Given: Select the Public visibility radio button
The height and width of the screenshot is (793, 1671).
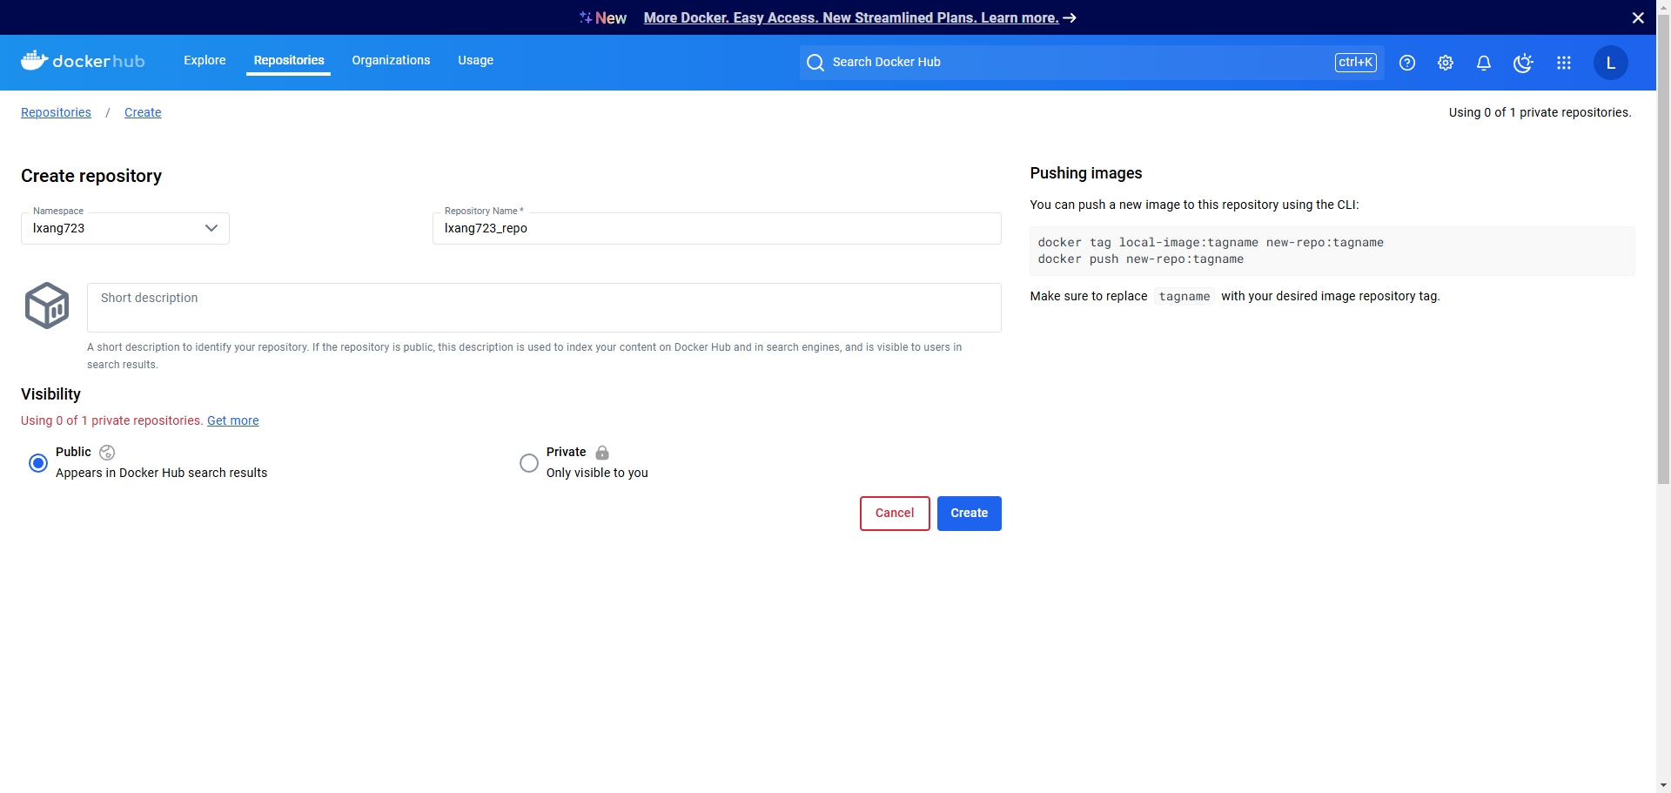Looking at the screenshot, I should coord(38,463).
